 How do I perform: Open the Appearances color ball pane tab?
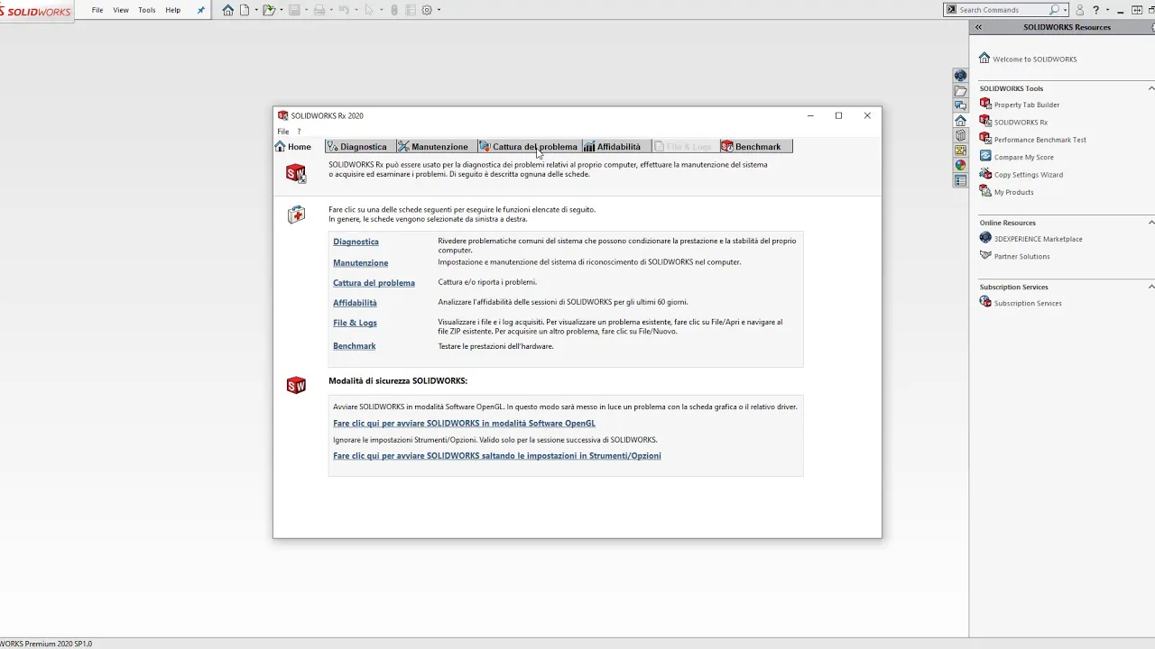(x=960, y=165)
